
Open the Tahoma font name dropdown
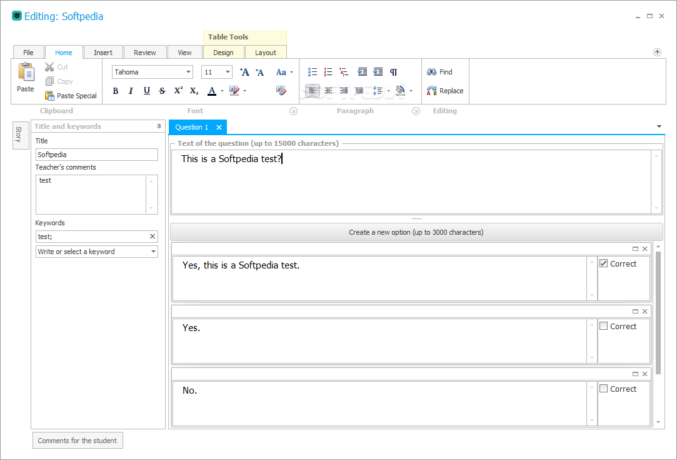(x=188, y=72)
